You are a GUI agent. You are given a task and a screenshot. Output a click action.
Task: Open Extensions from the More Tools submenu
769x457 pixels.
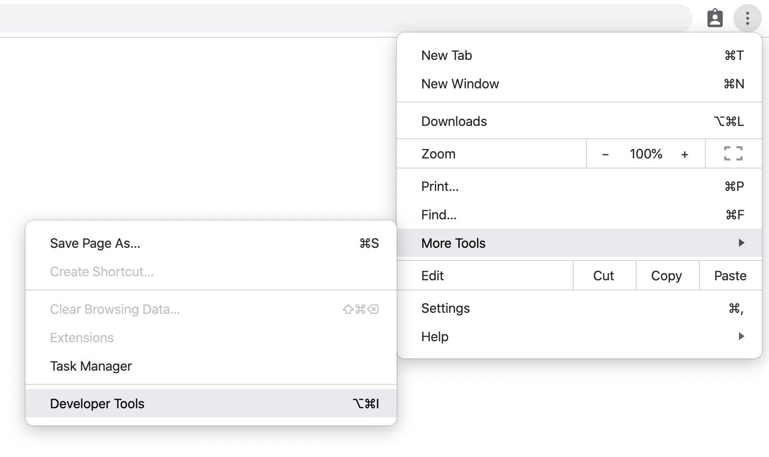211,338
